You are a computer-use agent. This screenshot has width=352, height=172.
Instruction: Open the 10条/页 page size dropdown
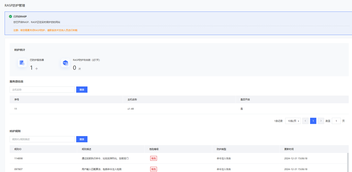tap(293, 121)
